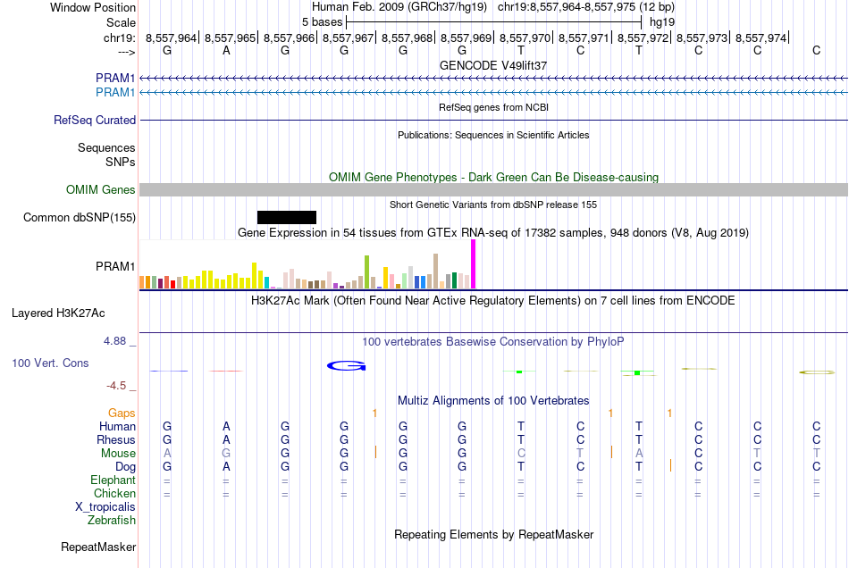This screenshot has height=568, width=849.
Task: Select the Zebrafish alignment row label
Action: tap(112, 520)
